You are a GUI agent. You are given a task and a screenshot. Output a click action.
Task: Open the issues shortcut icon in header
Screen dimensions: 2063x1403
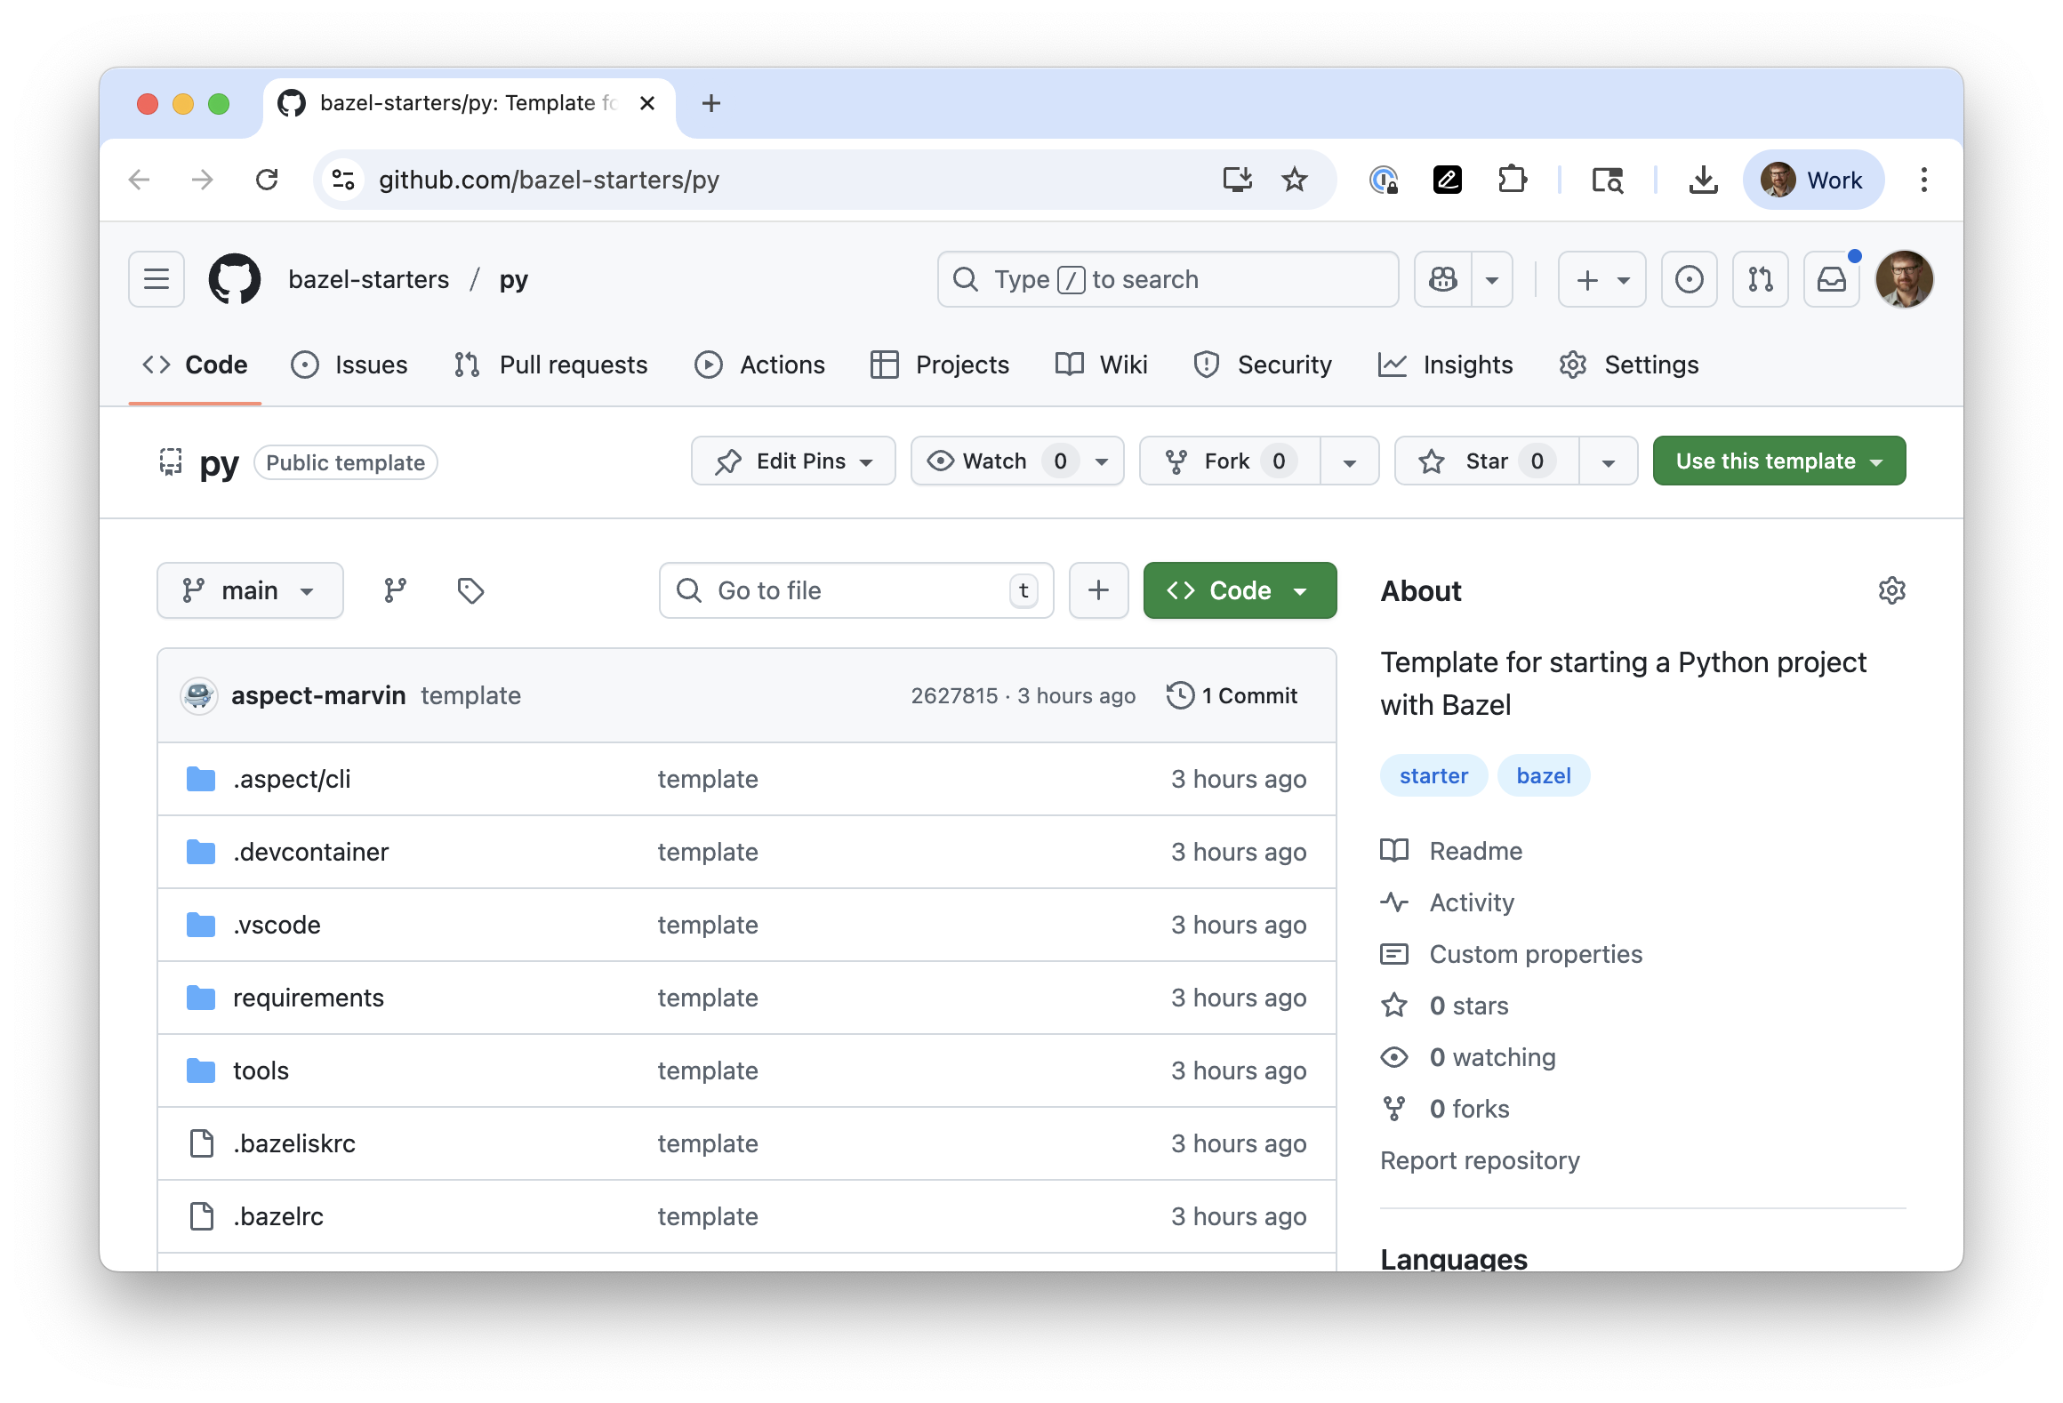point(1690,279)
